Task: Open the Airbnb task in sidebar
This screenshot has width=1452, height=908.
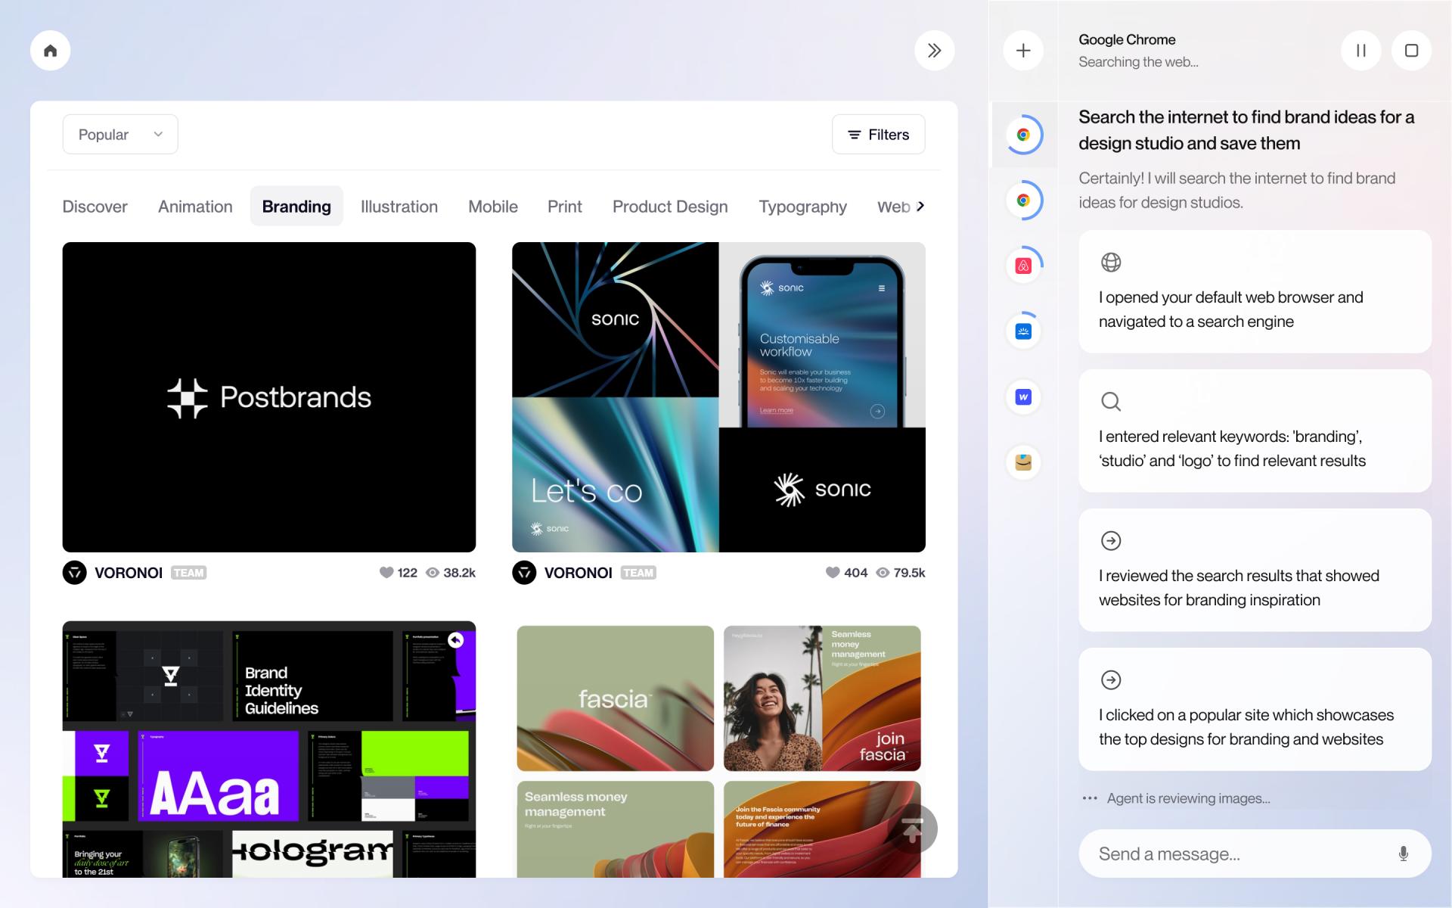Action: point(1023,266)
